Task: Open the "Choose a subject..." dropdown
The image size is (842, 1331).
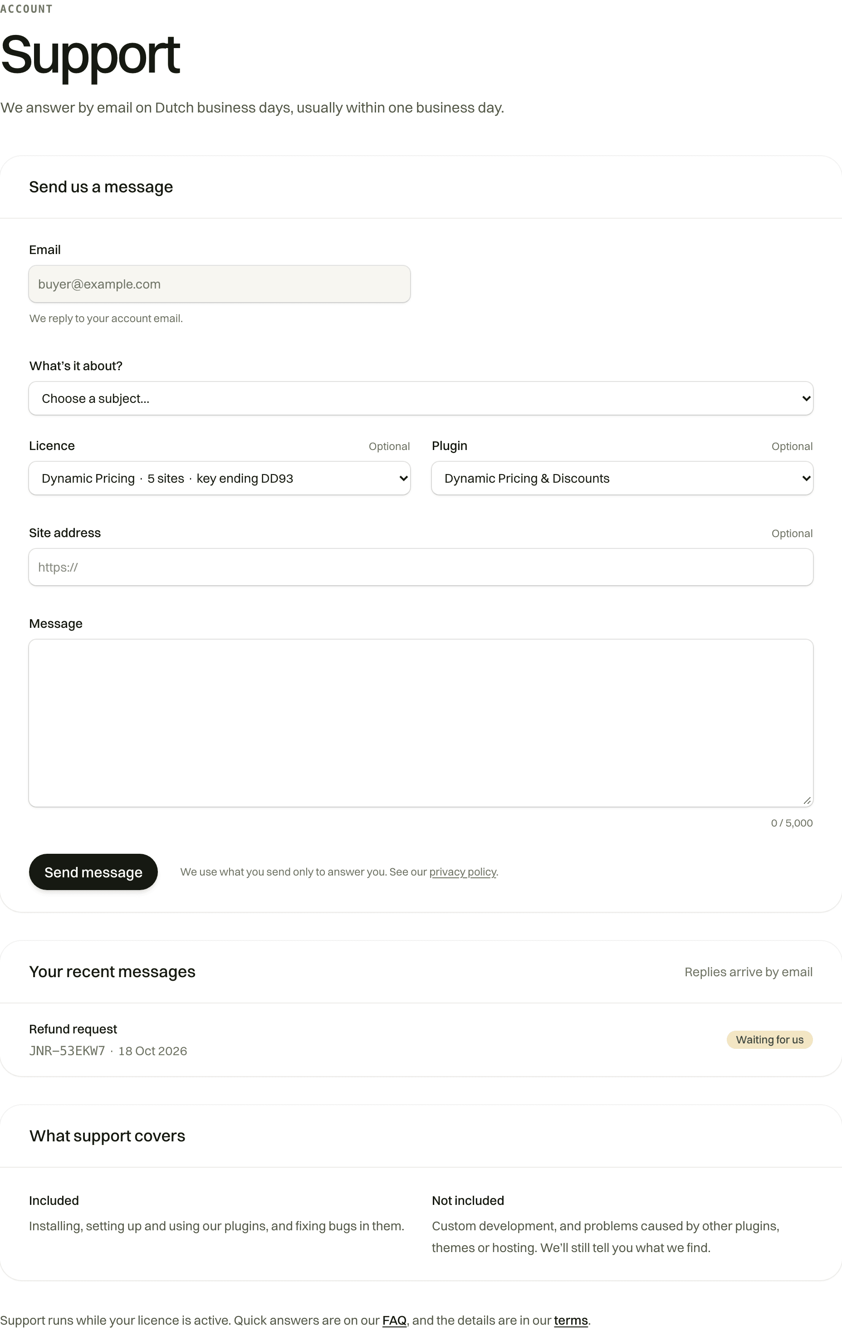Action: tap(421, 398)
